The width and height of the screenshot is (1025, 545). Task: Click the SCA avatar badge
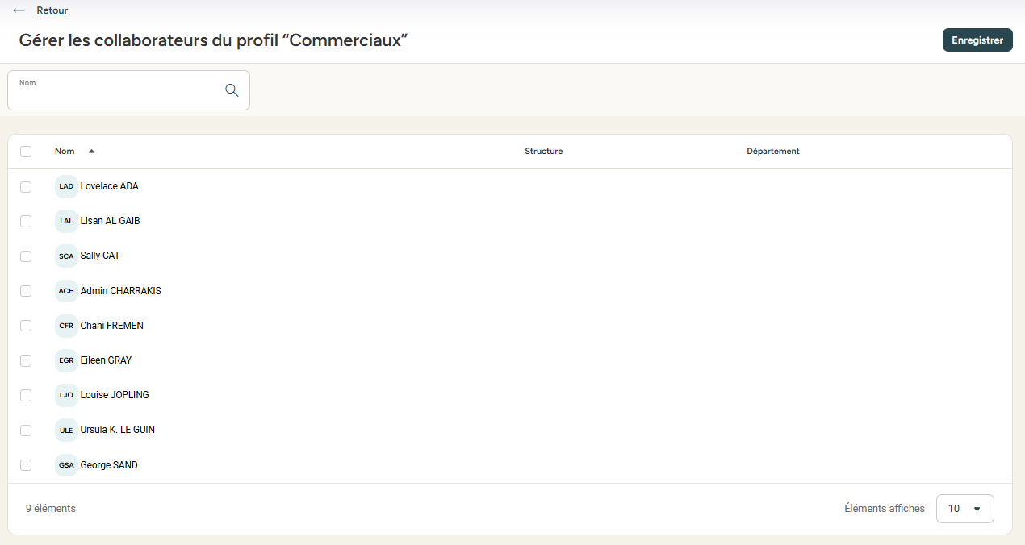66,256
